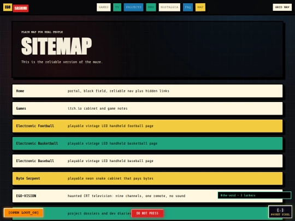Open the Electronic Baseball row

147,161
